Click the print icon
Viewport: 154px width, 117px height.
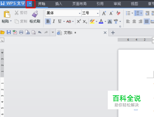[x=21, y=32]
